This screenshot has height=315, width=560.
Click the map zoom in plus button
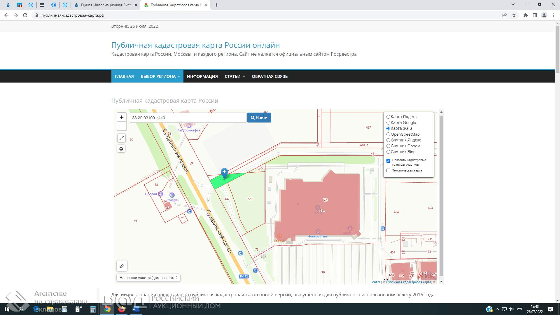coord(122,117)
